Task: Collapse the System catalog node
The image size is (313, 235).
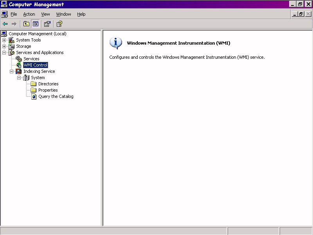Action: point(19,78)
